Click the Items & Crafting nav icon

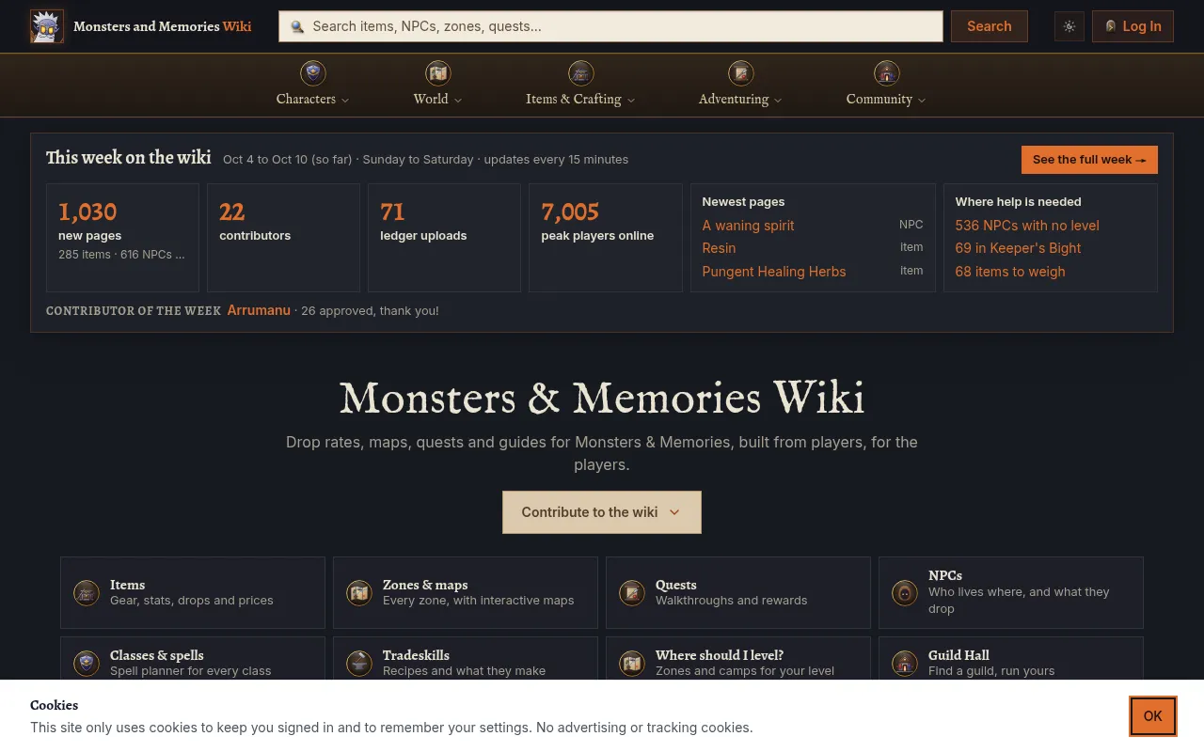[x=581, y=72]
